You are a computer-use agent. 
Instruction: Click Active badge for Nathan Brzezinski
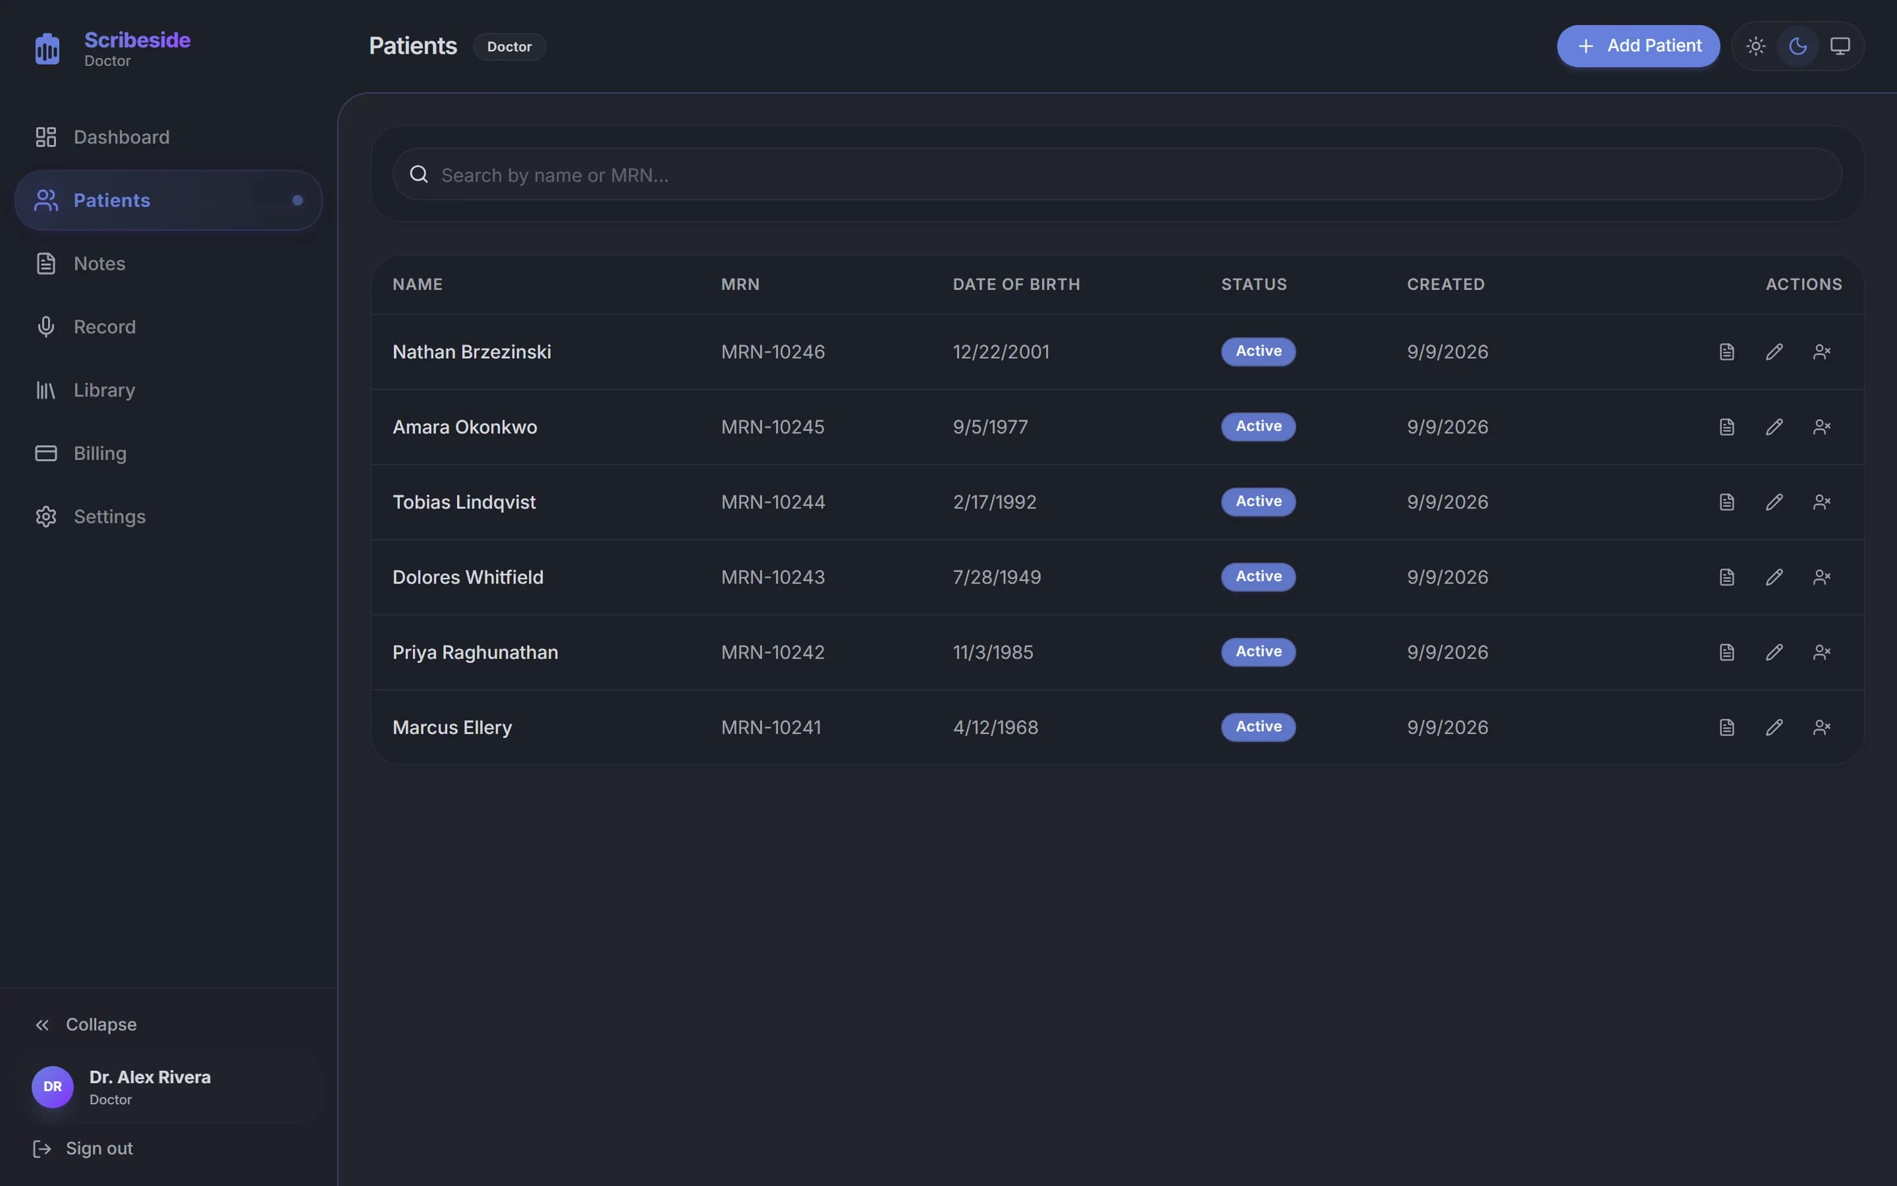point(1259,351)
